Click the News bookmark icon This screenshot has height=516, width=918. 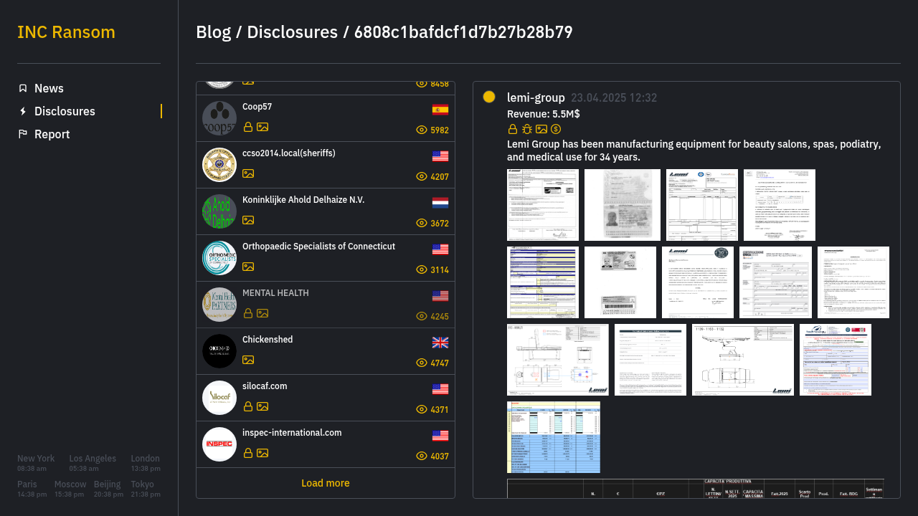click(23, 88)
